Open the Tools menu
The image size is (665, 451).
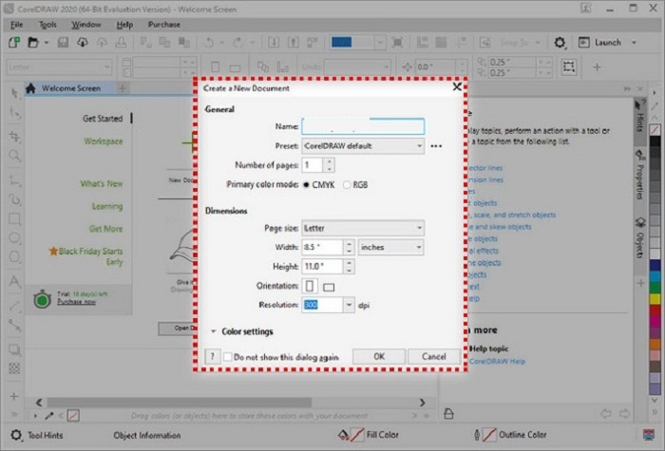click(47, 25)
